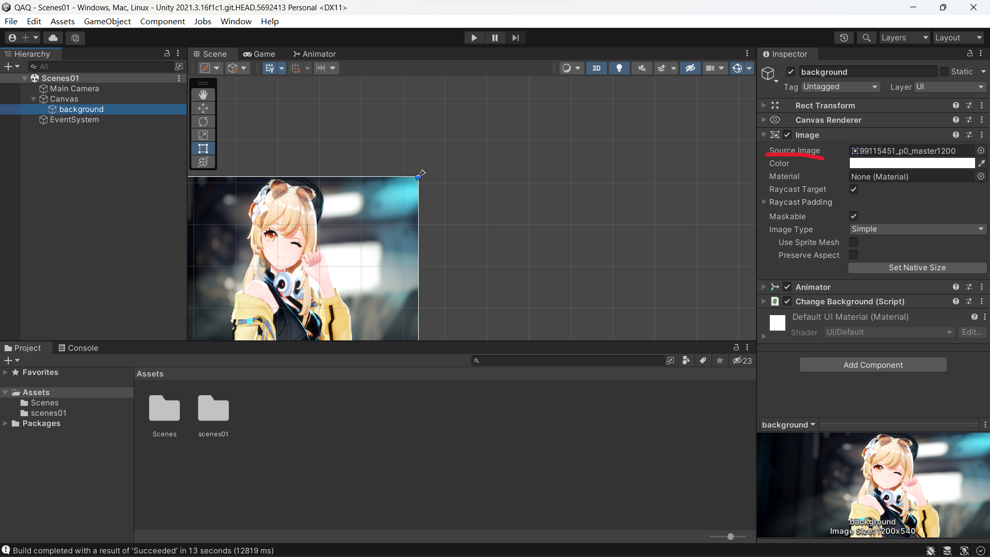Open the color eyedropper picker

coord(982,163)
